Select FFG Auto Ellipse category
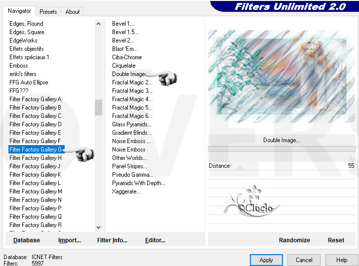Image resolution: width=359 pixels, height=266 pixels. (29, 82)
